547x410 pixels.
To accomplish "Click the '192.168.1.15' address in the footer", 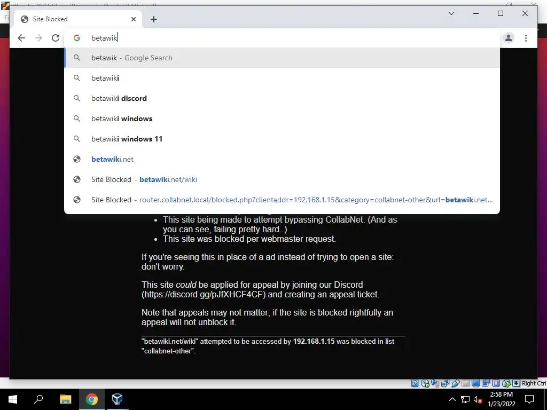I will (x=314, y=341).
